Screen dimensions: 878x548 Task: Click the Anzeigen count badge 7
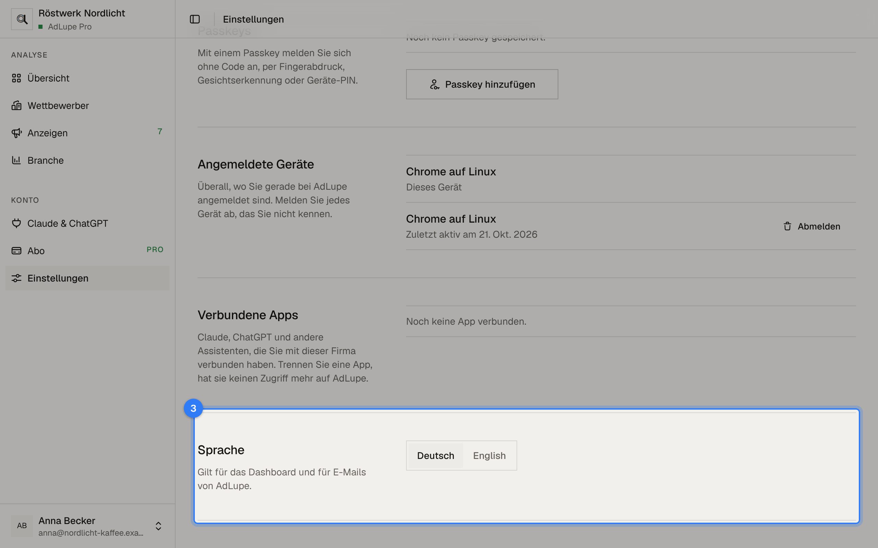point(159,132)
